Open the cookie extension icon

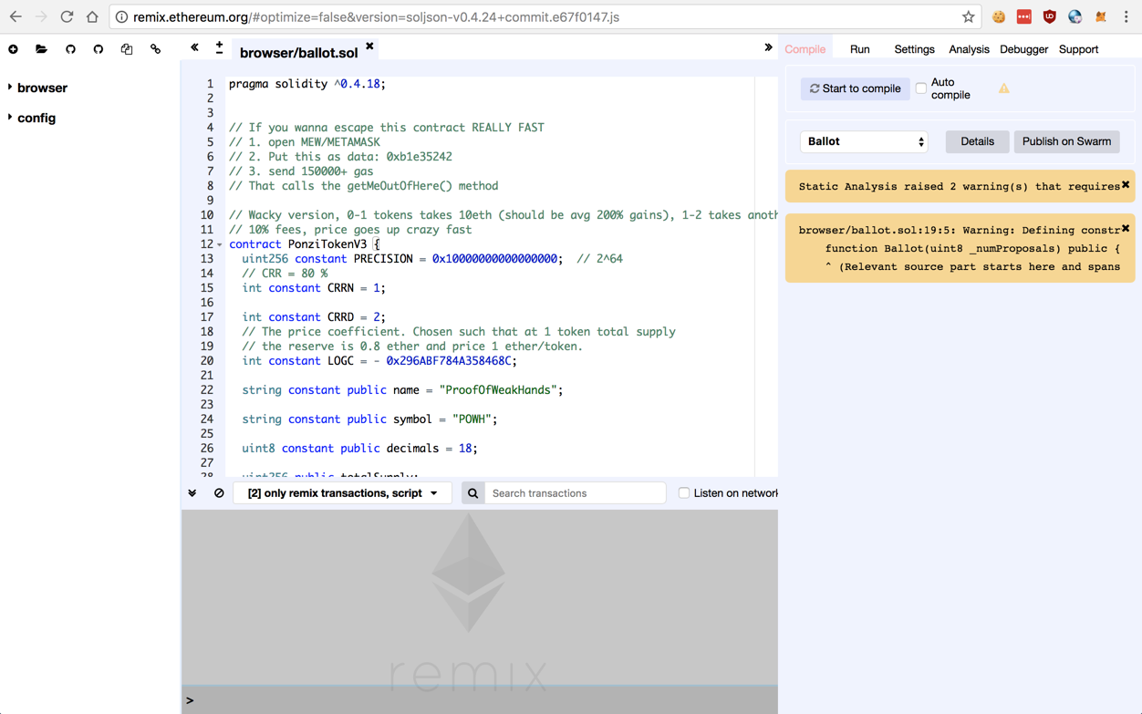(x=999, y=16)
